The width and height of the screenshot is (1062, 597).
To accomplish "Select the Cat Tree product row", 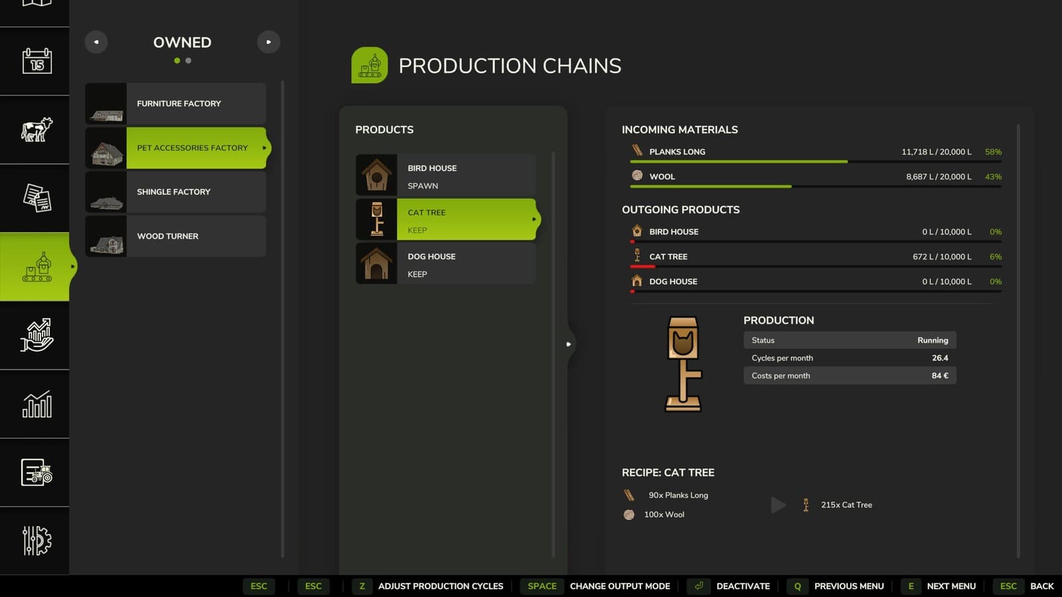I will coord(446,220).
